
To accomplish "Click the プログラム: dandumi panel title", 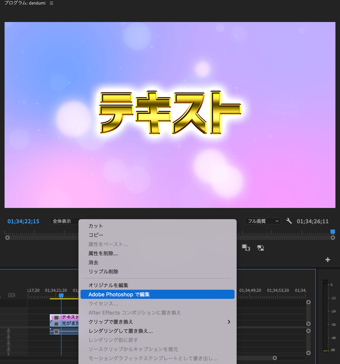I will click(x=25, y=3).
